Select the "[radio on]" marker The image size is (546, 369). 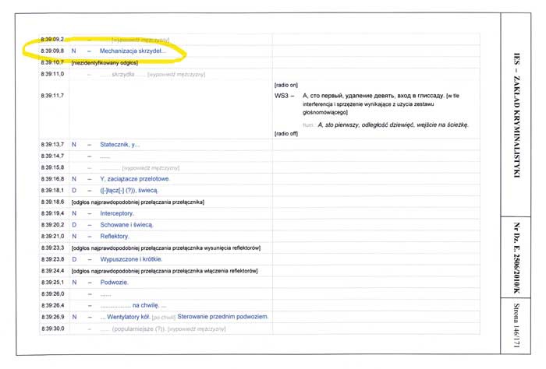(287, 84)
